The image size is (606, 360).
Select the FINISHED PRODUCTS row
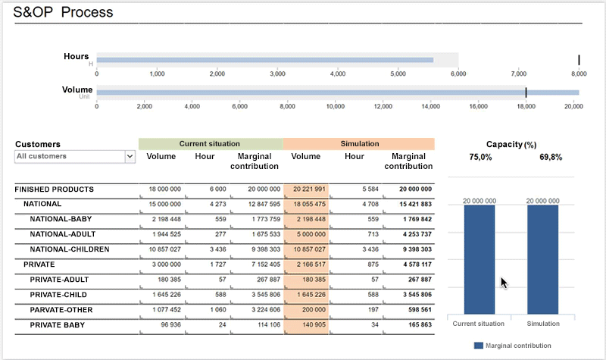tap(55, 189)
